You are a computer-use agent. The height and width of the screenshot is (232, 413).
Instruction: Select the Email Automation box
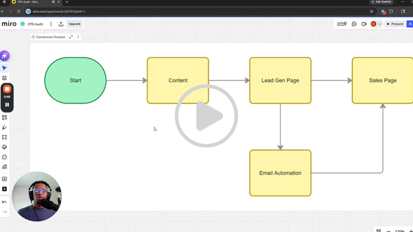click(280, 173)
